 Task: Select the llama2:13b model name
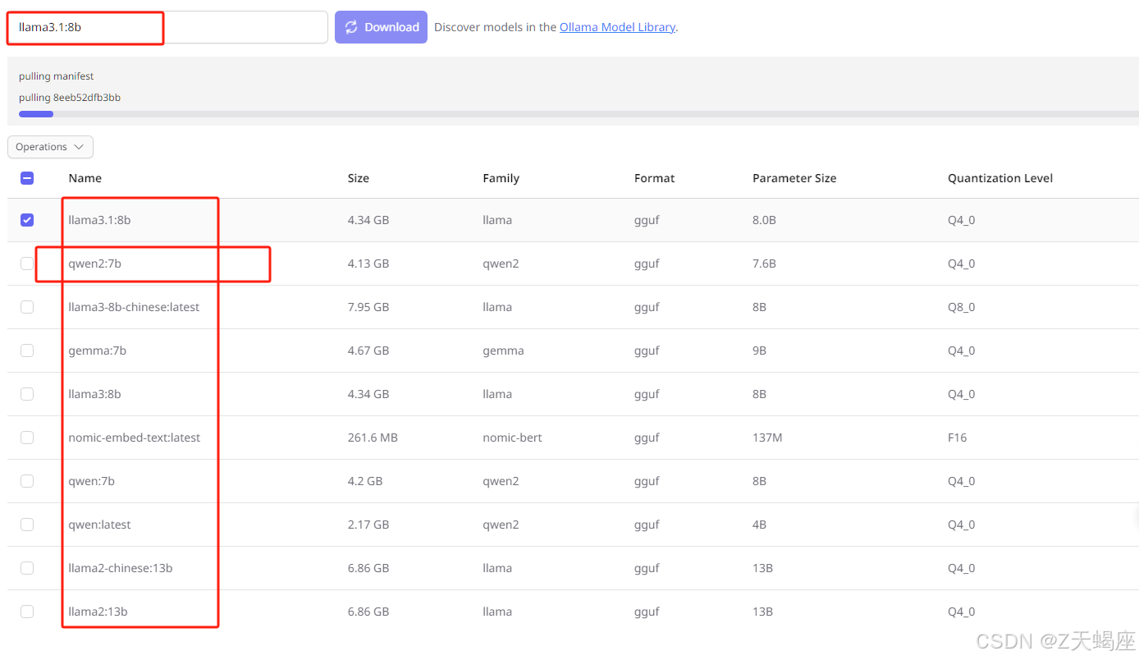click(98, 612)
